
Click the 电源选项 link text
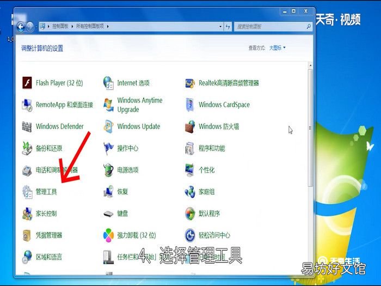[128, 170]
